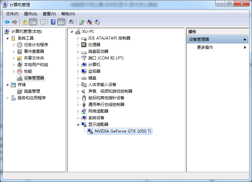Screen dimensions: 252x182
Task: Click the Update driver software icon
Action: coord(81,22)
